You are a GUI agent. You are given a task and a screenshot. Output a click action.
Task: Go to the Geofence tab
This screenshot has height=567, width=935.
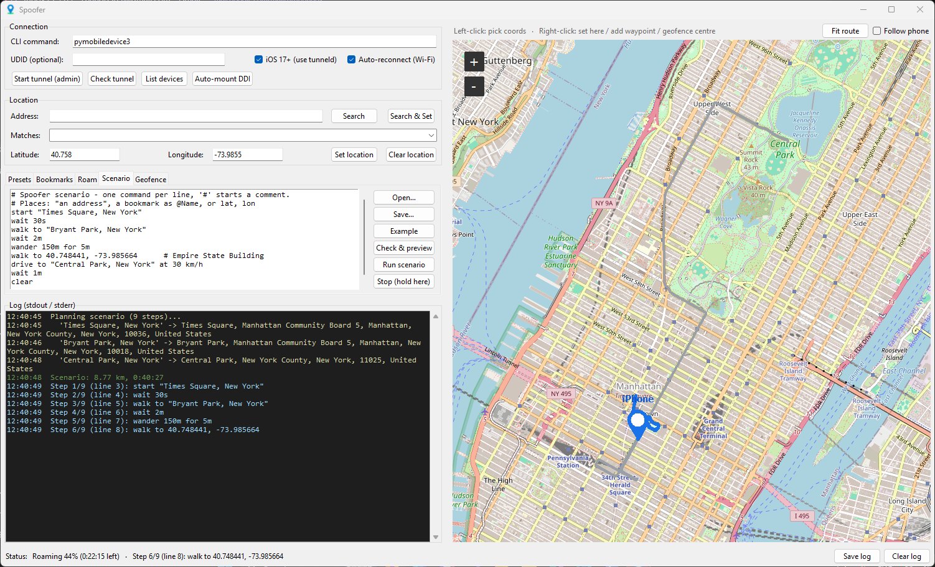click(151, 180)
